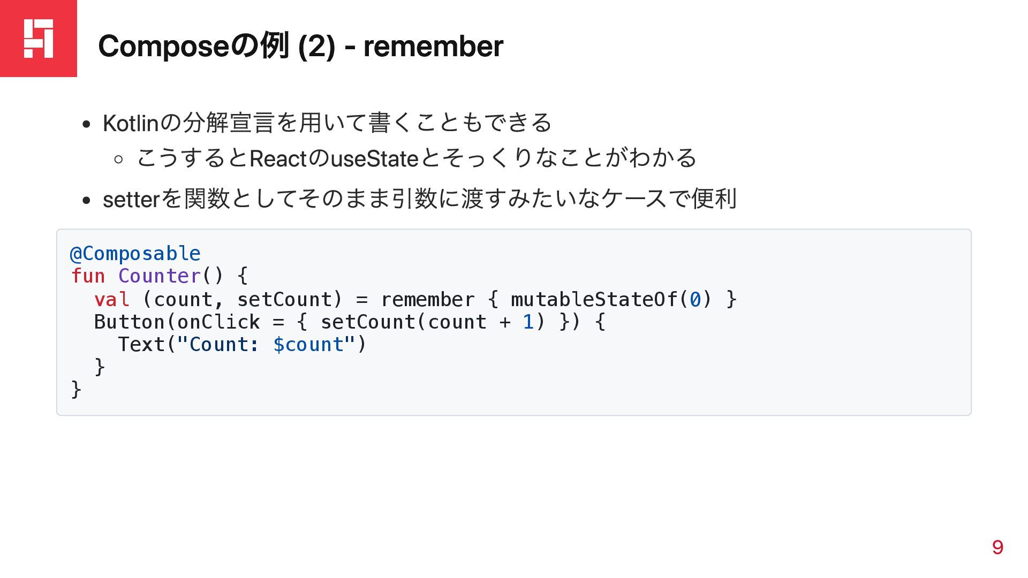Click the "Text" call in the code
This screenshot has width=1028, height=578.
pos(141,345)
